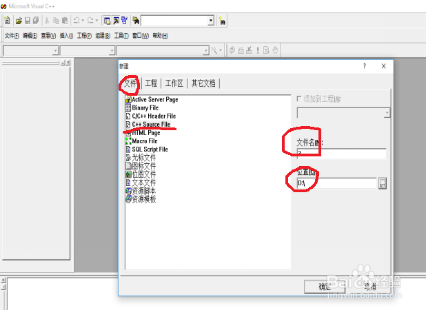Click the Find in Files binoculars icon

tap(136, 21)
